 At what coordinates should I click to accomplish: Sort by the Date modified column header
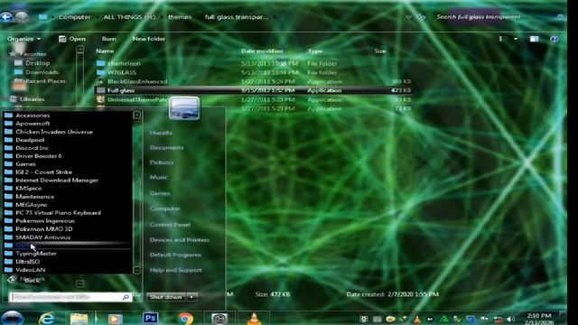tap(262, 51)
